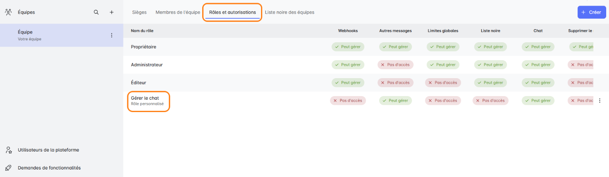609x177 pixels.
Task: Open the Membres de l'équipe tab
Action: pyautogui.click(x=178, y=12)
